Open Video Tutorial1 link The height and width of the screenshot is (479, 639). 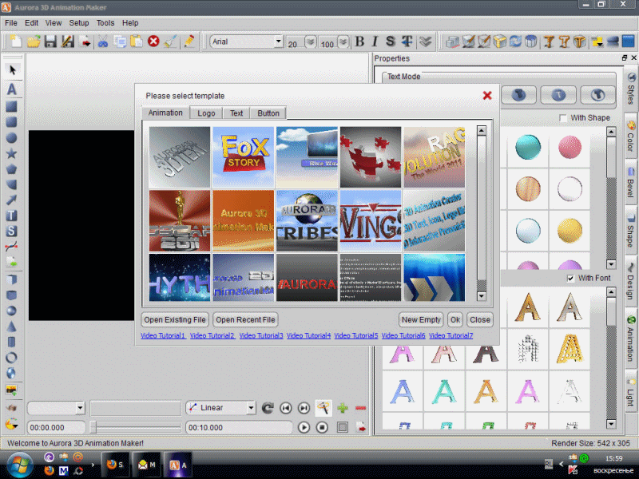click(163, 335)
